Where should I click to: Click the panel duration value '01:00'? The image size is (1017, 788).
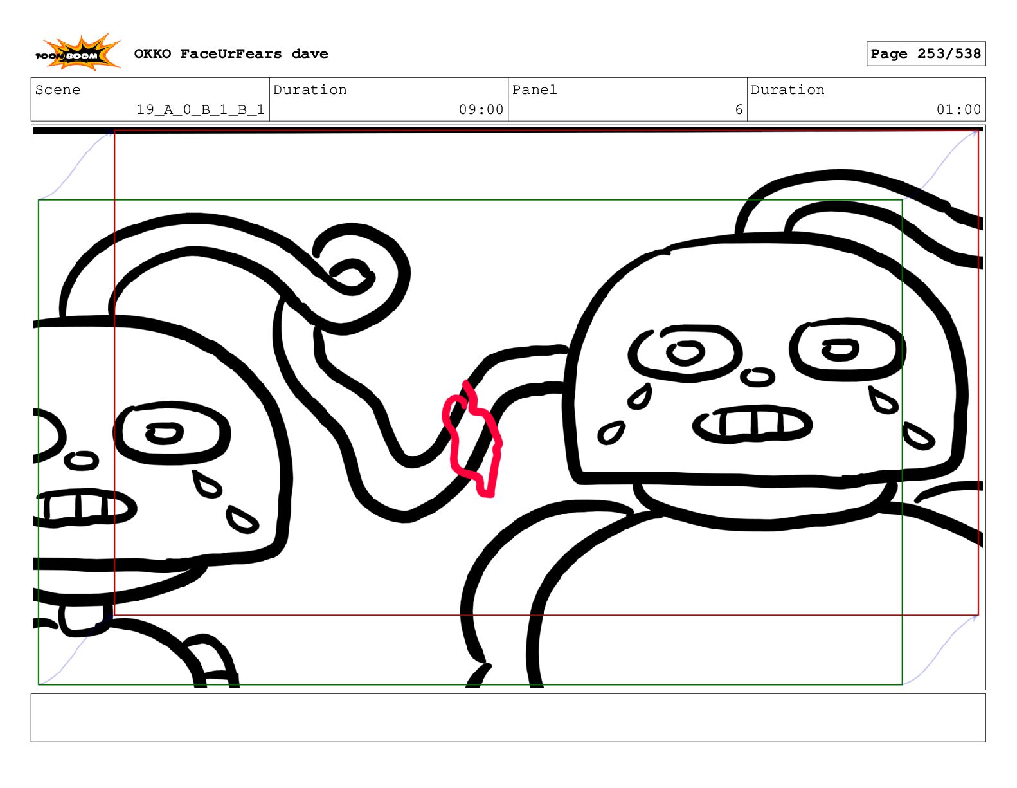coord(959,110)
